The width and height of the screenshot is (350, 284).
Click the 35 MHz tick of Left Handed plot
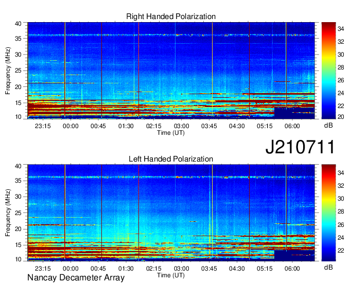pyautogui.click(x=18, y=181)
